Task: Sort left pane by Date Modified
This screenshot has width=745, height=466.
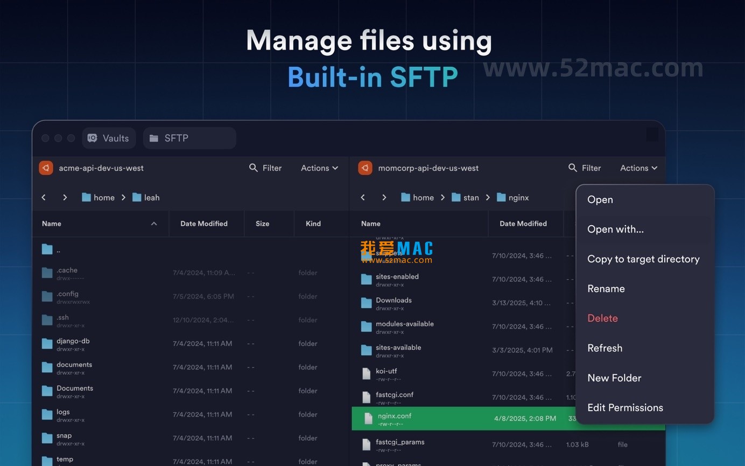Action: coord(204,224)
